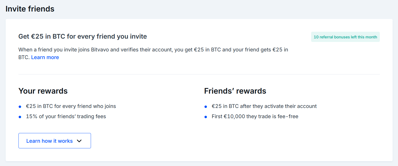Click the "Get €25 in BTC" heading

click(x=83, y=37)
